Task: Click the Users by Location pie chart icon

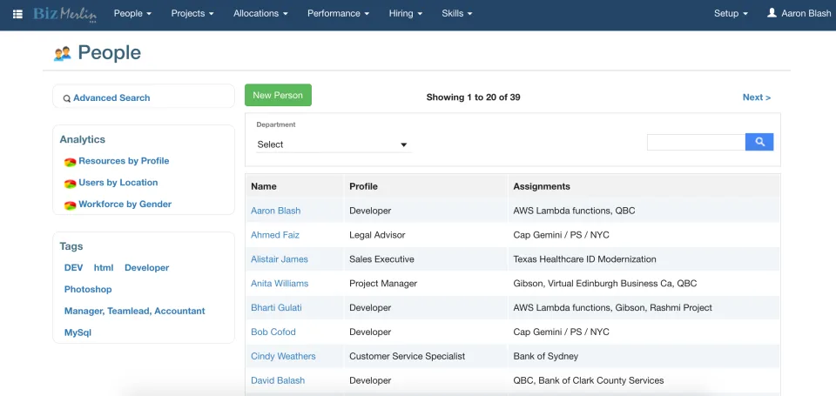Action: (x=71, y=184)
